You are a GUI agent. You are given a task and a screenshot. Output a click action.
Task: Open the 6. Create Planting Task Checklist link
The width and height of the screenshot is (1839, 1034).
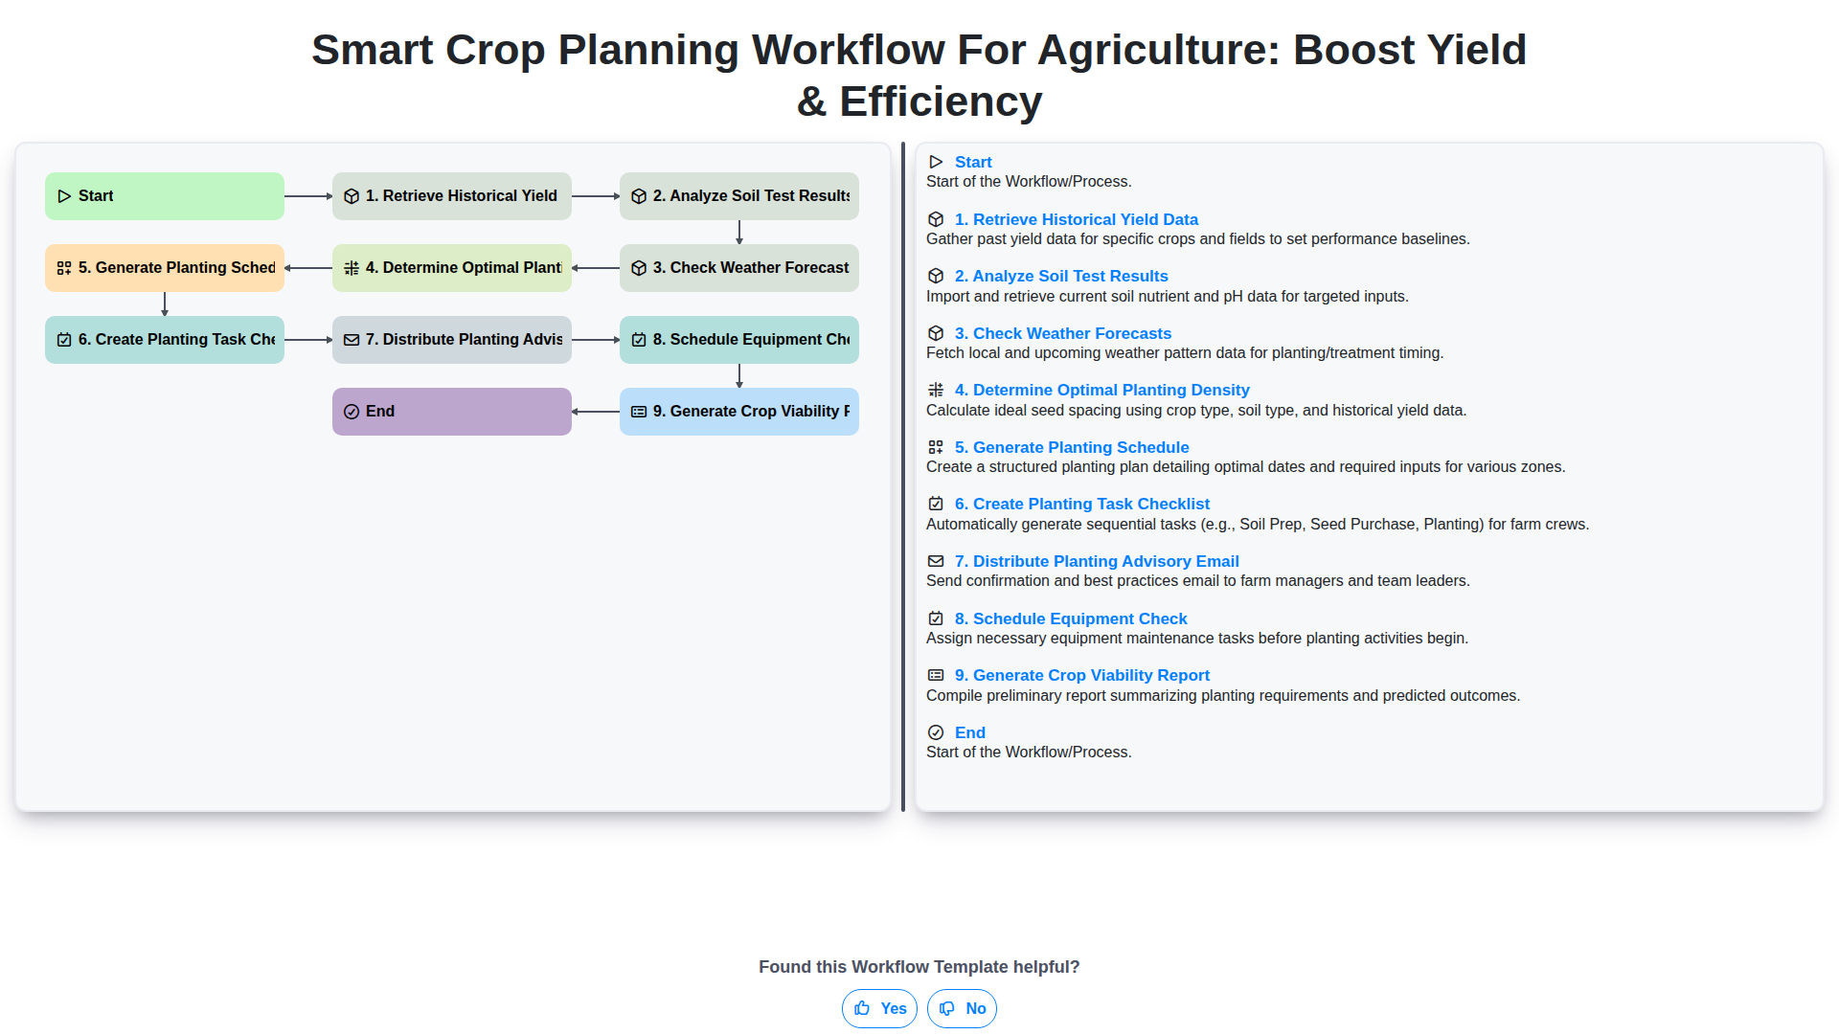click(1081, 504)
